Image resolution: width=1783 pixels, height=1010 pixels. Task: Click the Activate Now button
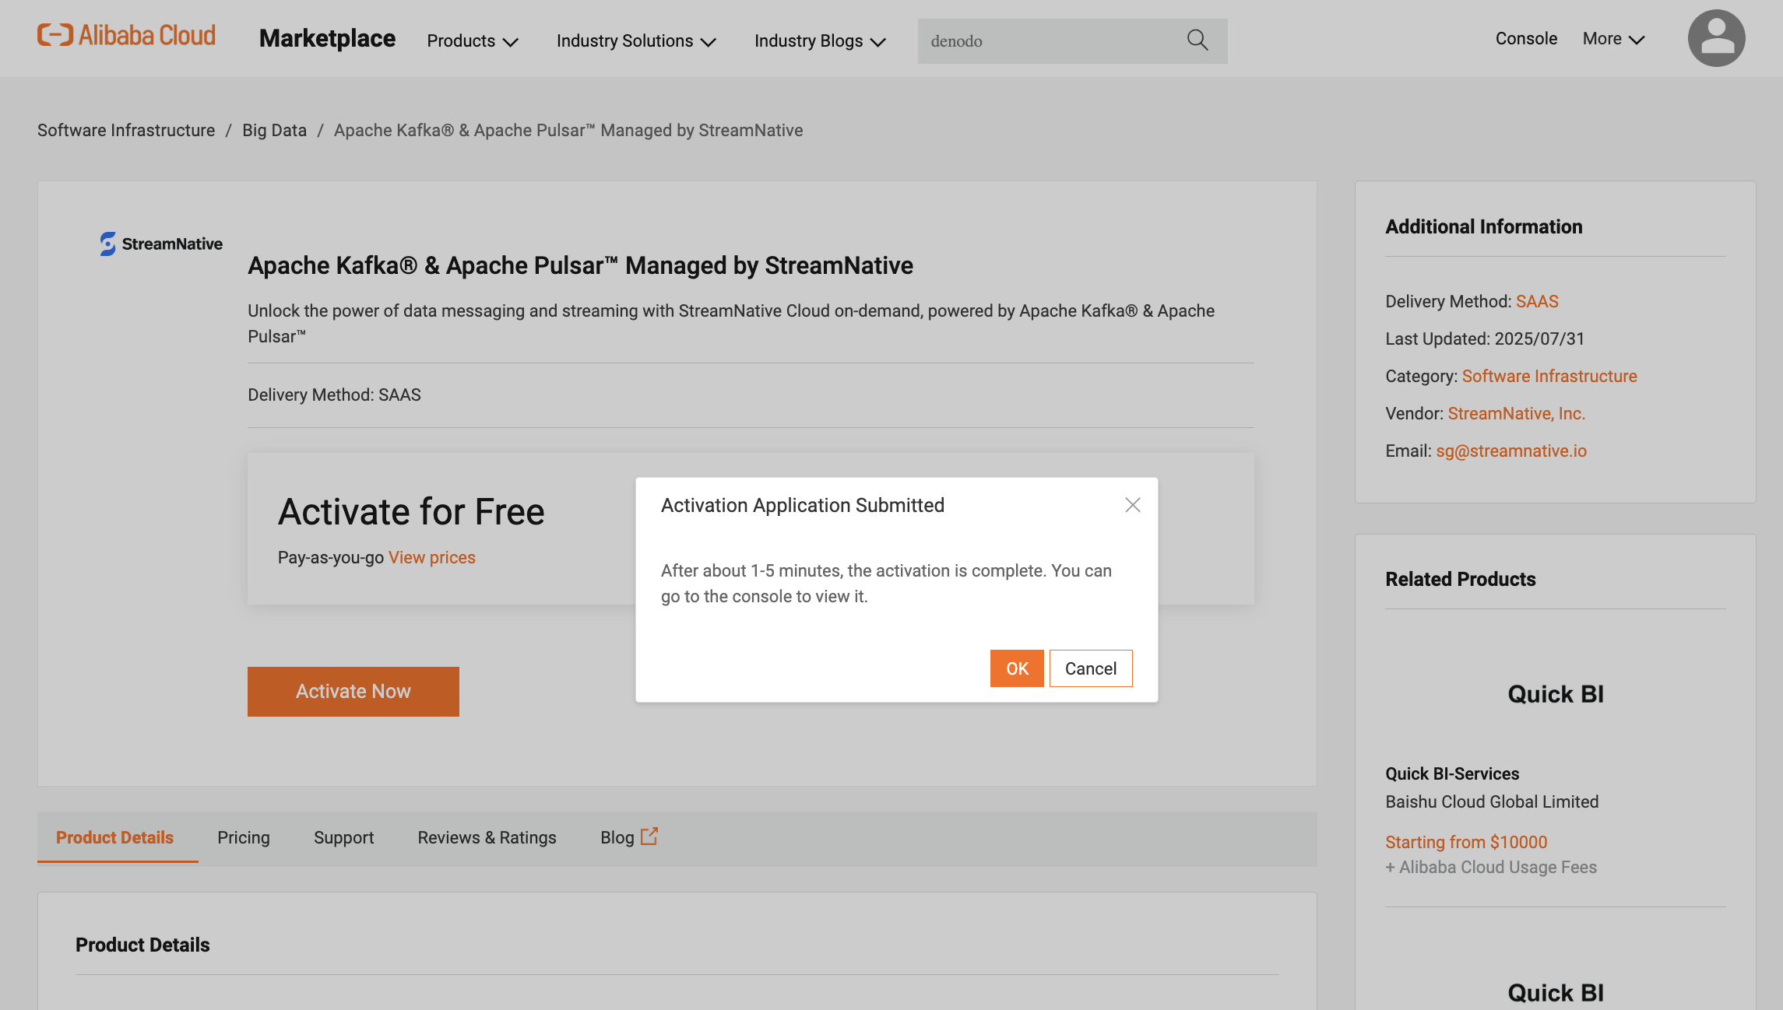coord(353,692)
